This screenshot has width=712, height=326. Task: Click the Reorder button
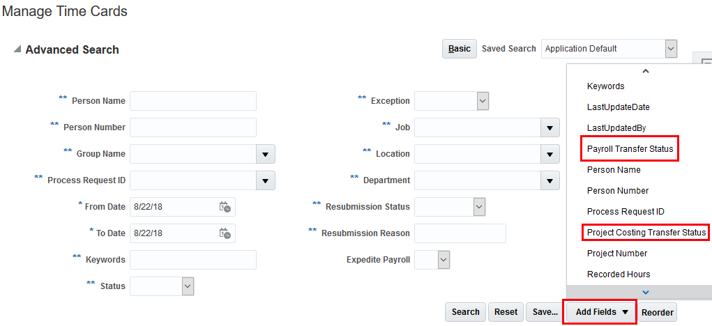click(657, 312)
